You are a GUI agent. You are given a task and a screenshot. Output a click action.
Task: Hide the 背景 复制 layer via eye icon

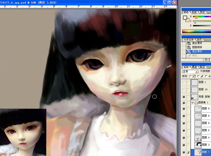pyautogui.click(x=183, y=97)
